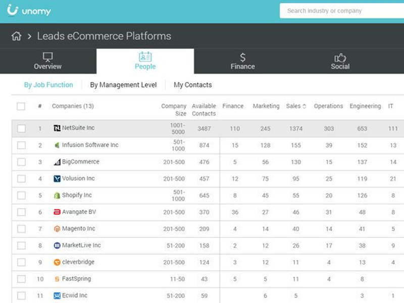Go to the home icon in breadcrumb
The image size is (404, 303).
(x=16, y=36)
